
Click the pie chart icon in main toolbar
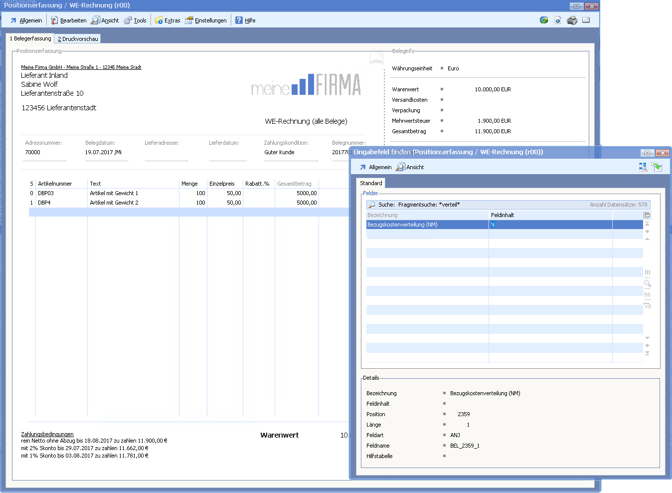click(x=544, y=20)
